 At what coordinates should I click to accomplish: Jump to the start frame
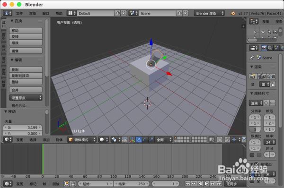pos(187,184)
